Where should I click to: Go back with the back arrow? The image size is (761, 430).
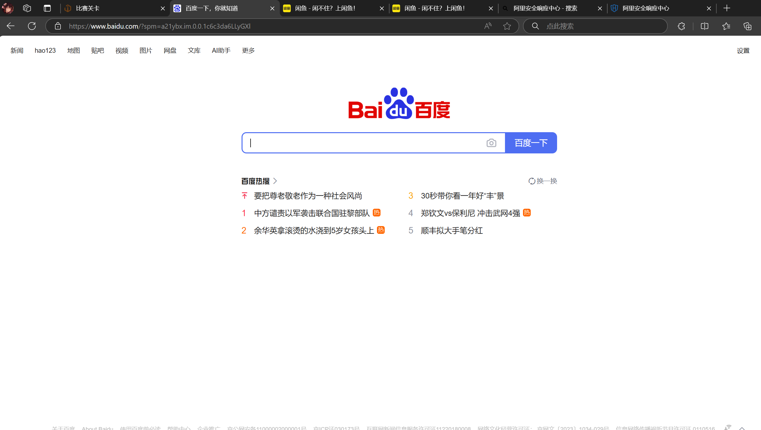(x=11, y=26)
